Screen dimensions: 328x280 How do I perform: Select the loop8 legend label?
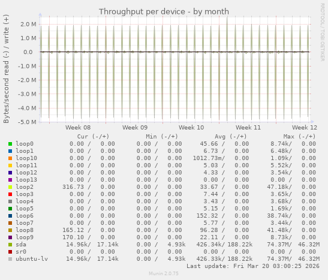[x=25, y=230]
